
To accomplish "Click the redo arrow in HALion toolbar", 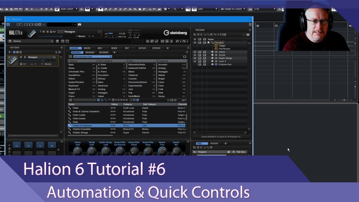I will click(x=184, y=41).
